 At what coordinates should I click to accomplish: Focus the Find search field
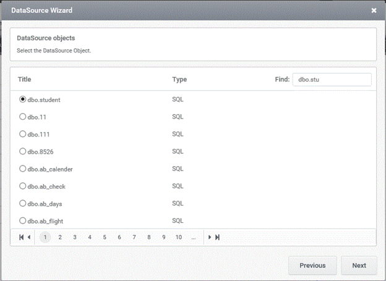click(x=332, y=80)
